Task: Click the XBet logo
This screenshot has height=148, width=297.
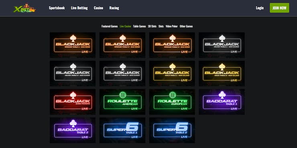Action: tap(24, 8)
